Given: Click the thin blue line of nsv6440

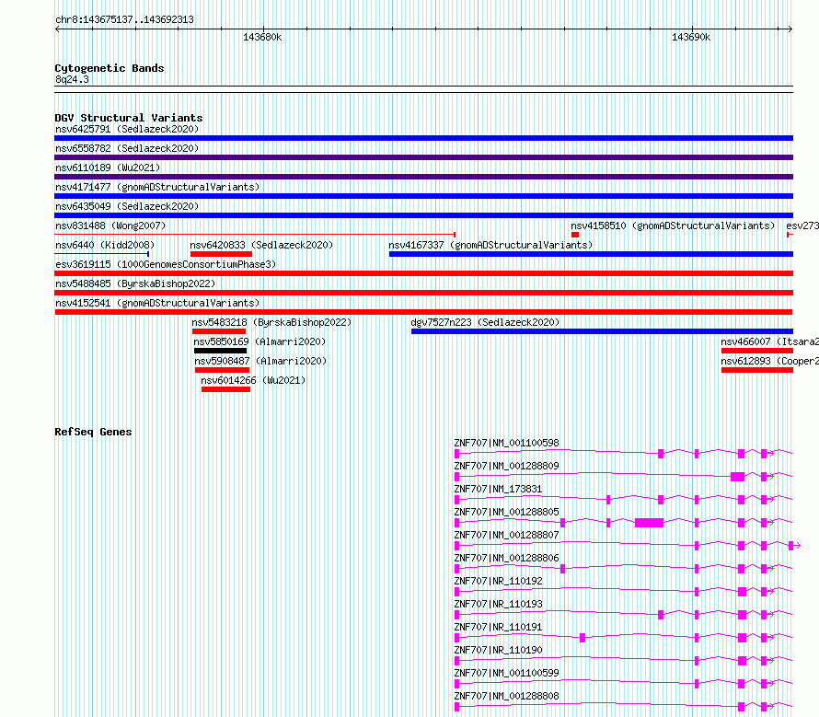Looking at the screenshot, I should [102, 254].
